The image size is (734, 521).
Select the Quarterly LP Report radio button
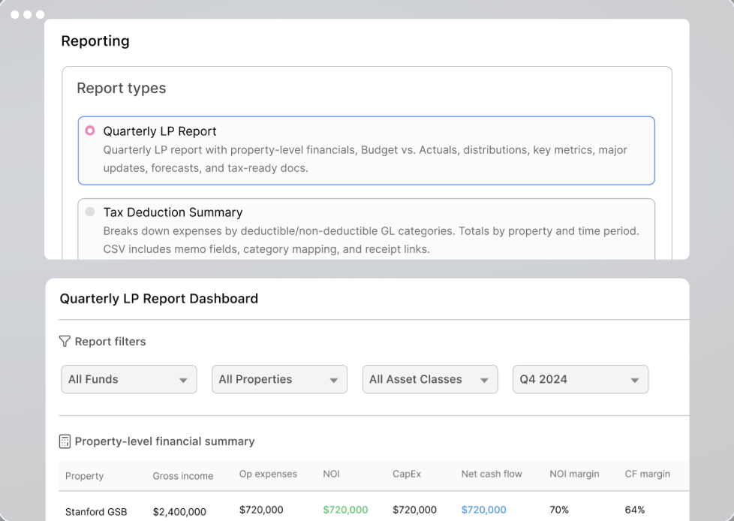90,131
